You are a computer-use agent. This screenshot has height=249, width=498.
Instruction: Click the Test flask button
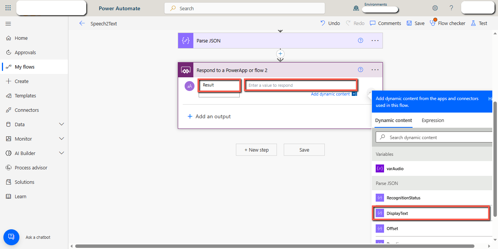(x=479, y=23)
